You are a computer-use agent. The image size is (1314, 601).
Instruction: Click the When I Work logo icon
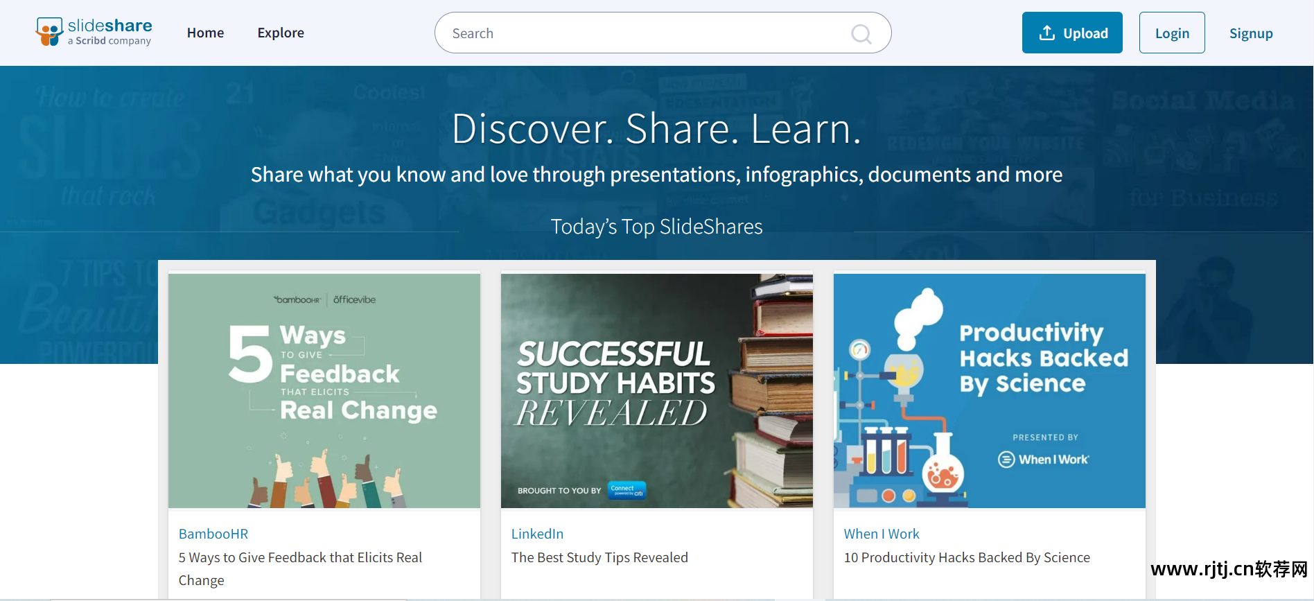point(1006,460)
